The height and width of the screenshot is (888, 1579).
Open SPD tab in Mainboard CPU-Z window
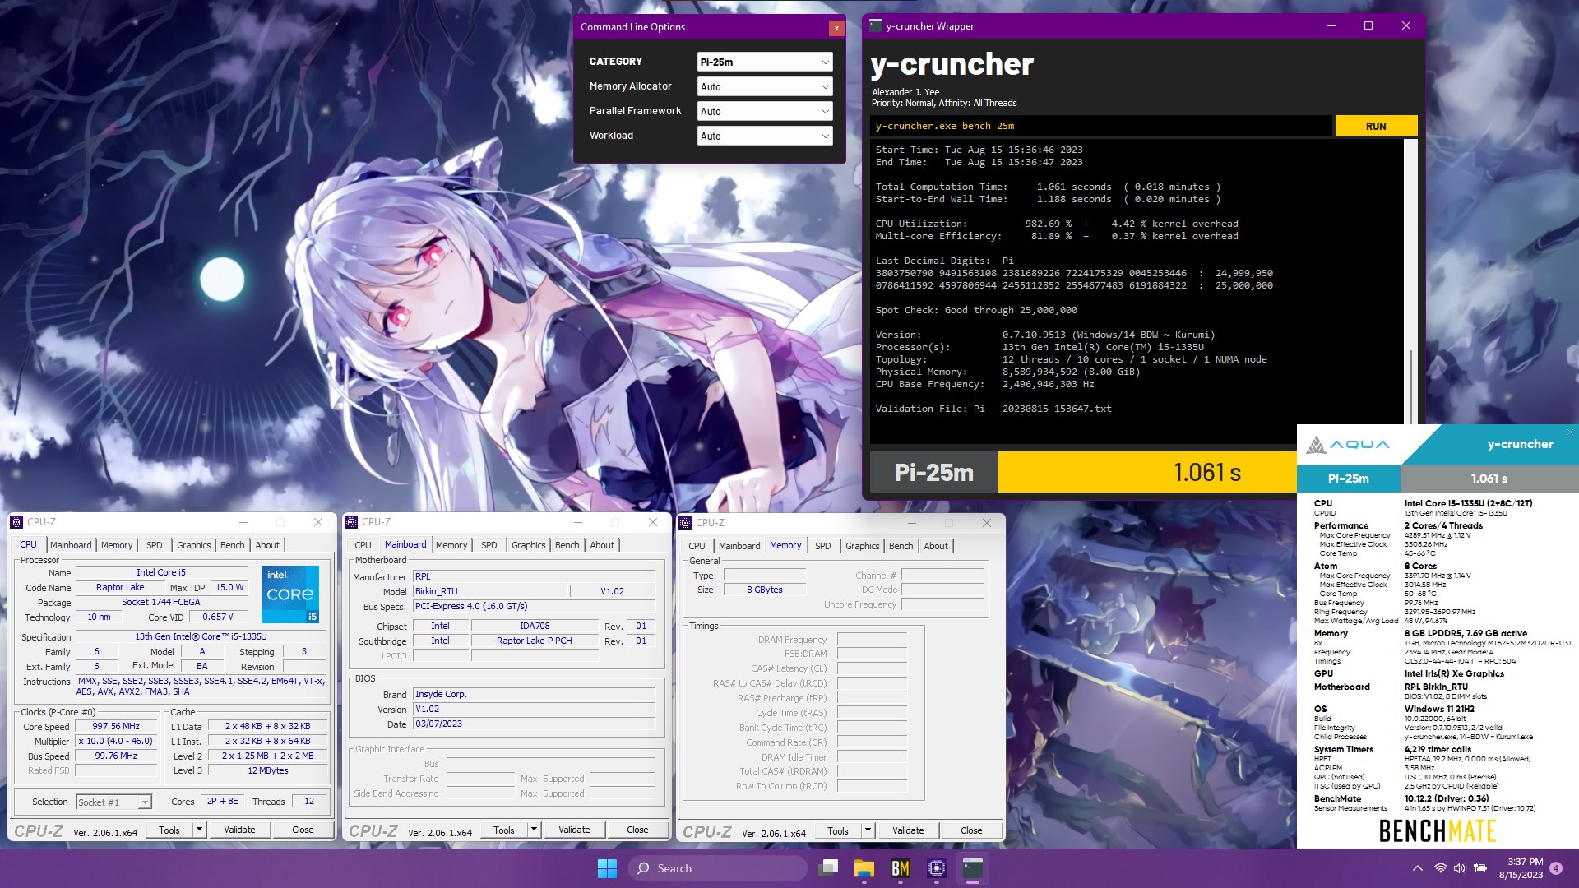click(489, 545)
